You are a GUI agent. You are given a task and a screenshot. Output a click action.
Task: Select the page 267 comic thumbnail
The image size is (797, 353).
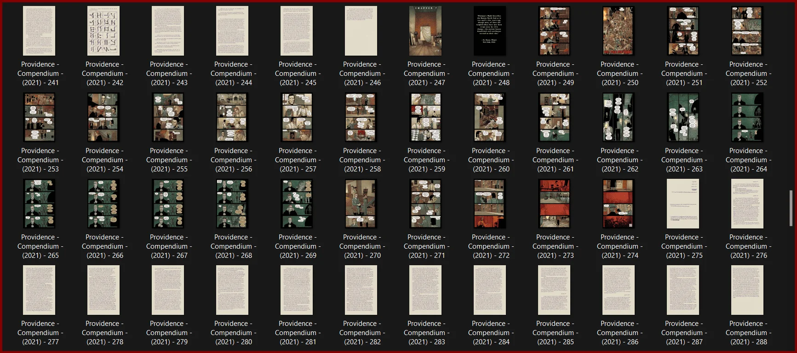click(168, 204)
